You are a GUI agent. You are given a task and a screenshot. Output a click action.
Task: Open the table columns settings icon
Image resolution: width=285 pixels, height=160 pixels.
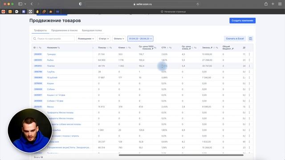click(x=250, y=39)
